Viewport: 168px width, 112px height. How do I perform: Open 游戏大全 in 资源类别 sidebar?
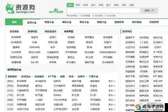point(158,37)
